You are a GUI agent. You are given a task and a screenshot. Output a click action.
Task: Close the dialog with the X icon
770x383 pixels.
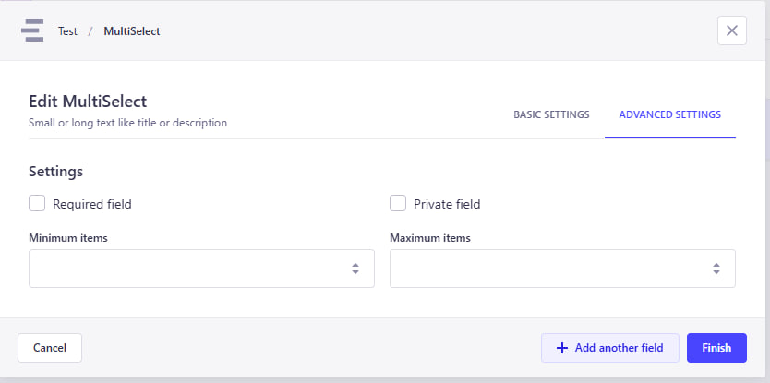pos(732,30)
